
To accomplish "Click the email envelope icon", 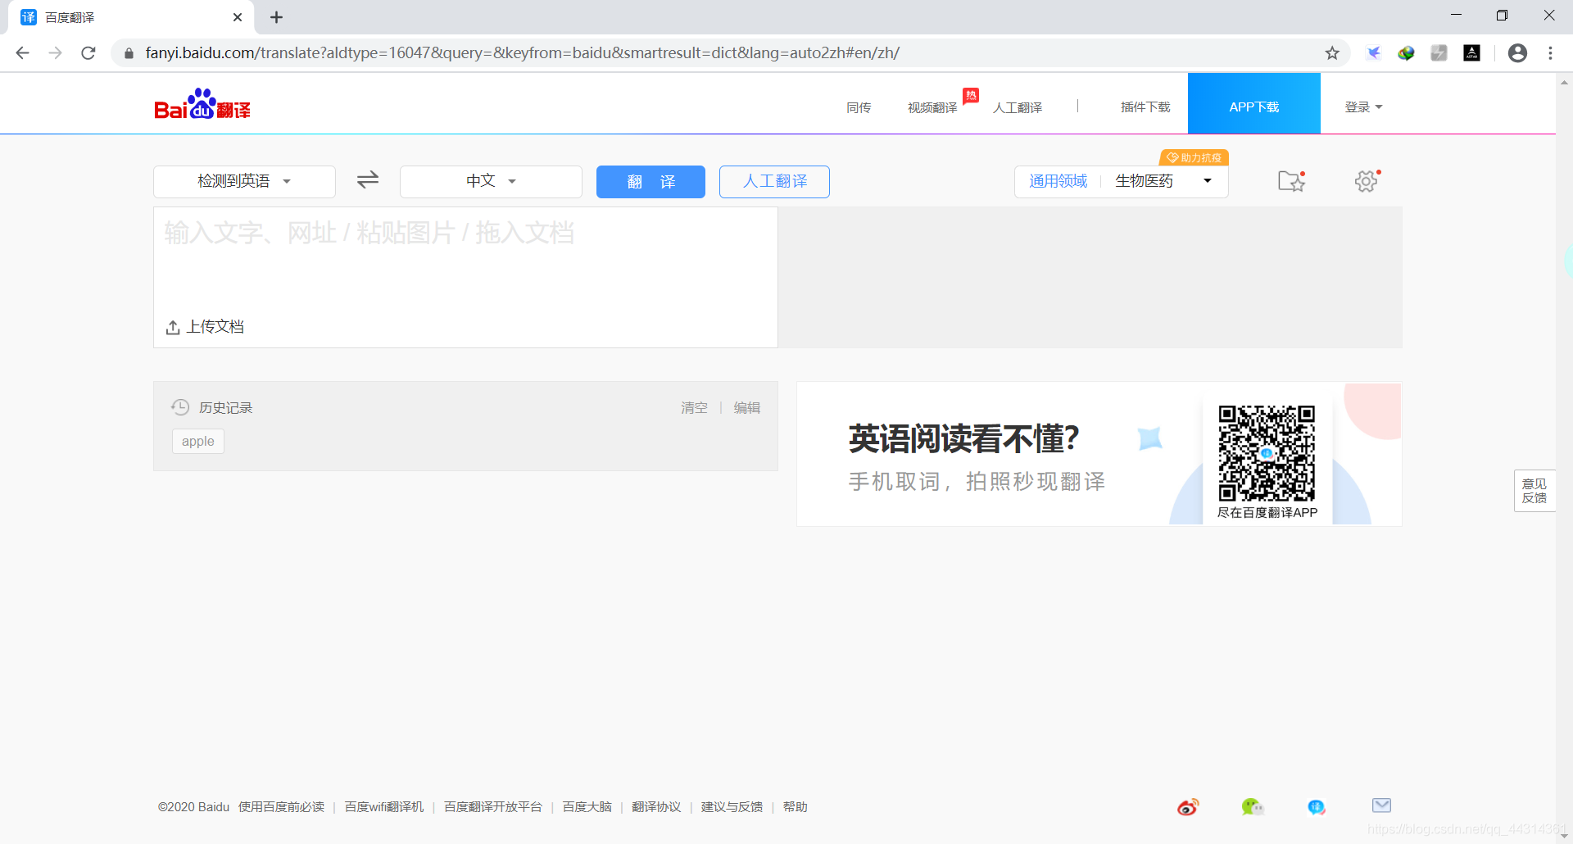I will [1382, 805].
